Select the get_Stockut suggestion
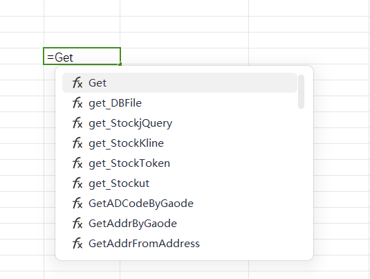Image resolution: width=370 pixels, height=279 pixels. (180, 183)
